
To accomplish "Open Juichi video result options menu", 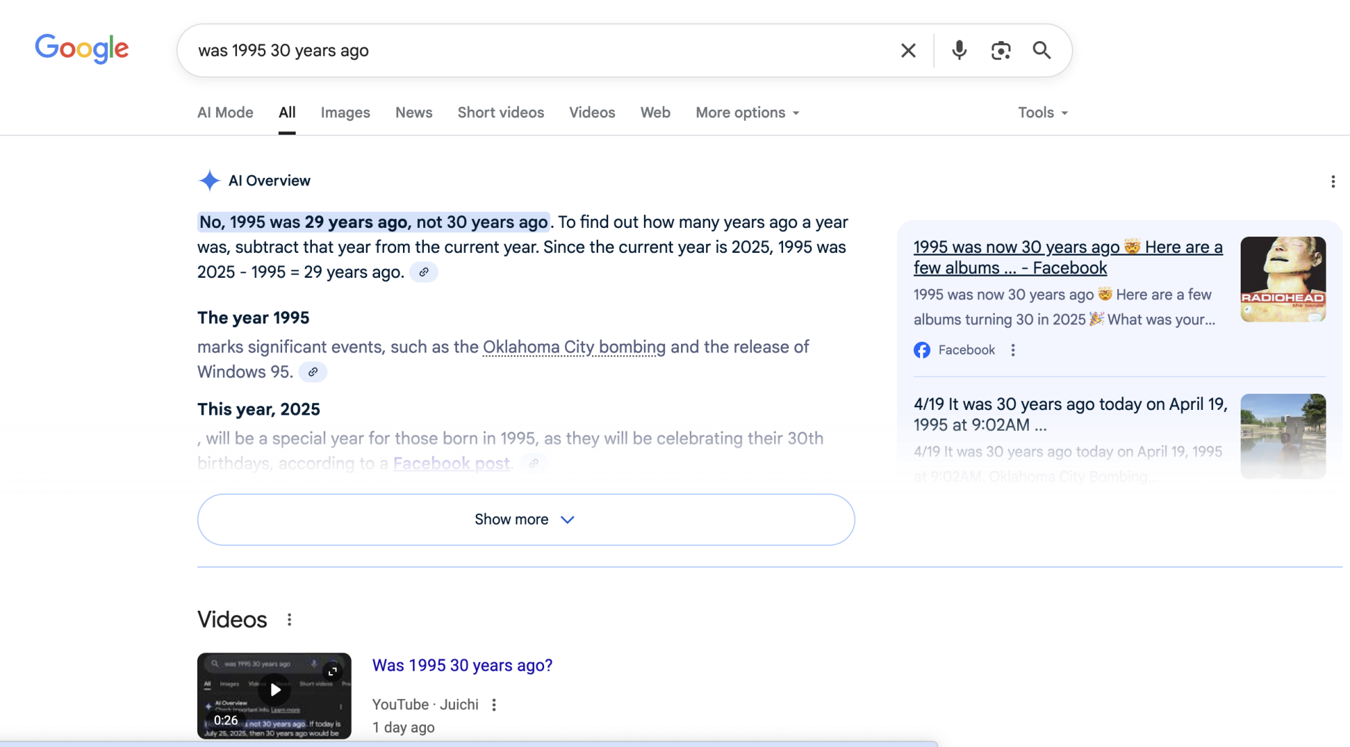I will pos(494,705).
